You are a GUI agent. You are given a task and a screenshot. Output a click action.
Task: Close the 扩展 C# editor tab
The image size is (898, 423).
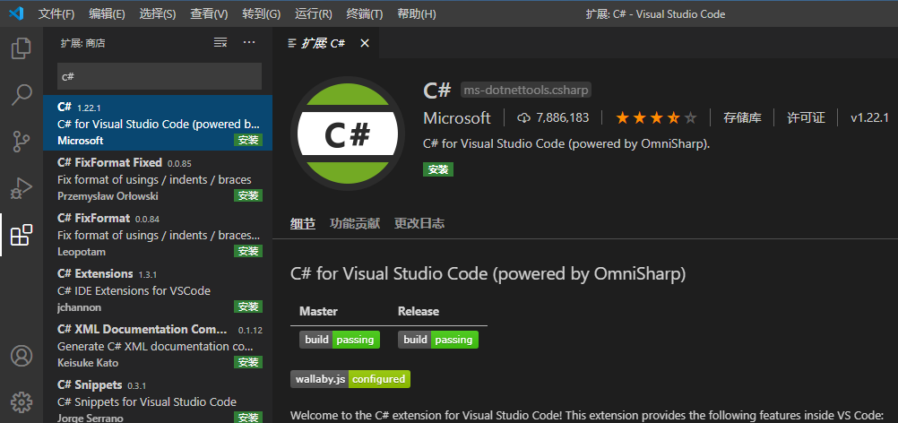pyautogui.click(x=364, y=42)
